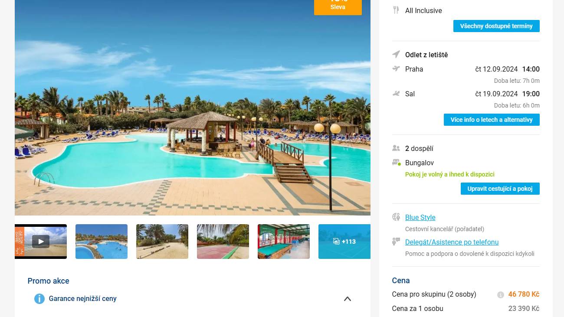Screen dimensions: 564x317
Task: Select the billiard table thumbnail
Action: (284, 242)
